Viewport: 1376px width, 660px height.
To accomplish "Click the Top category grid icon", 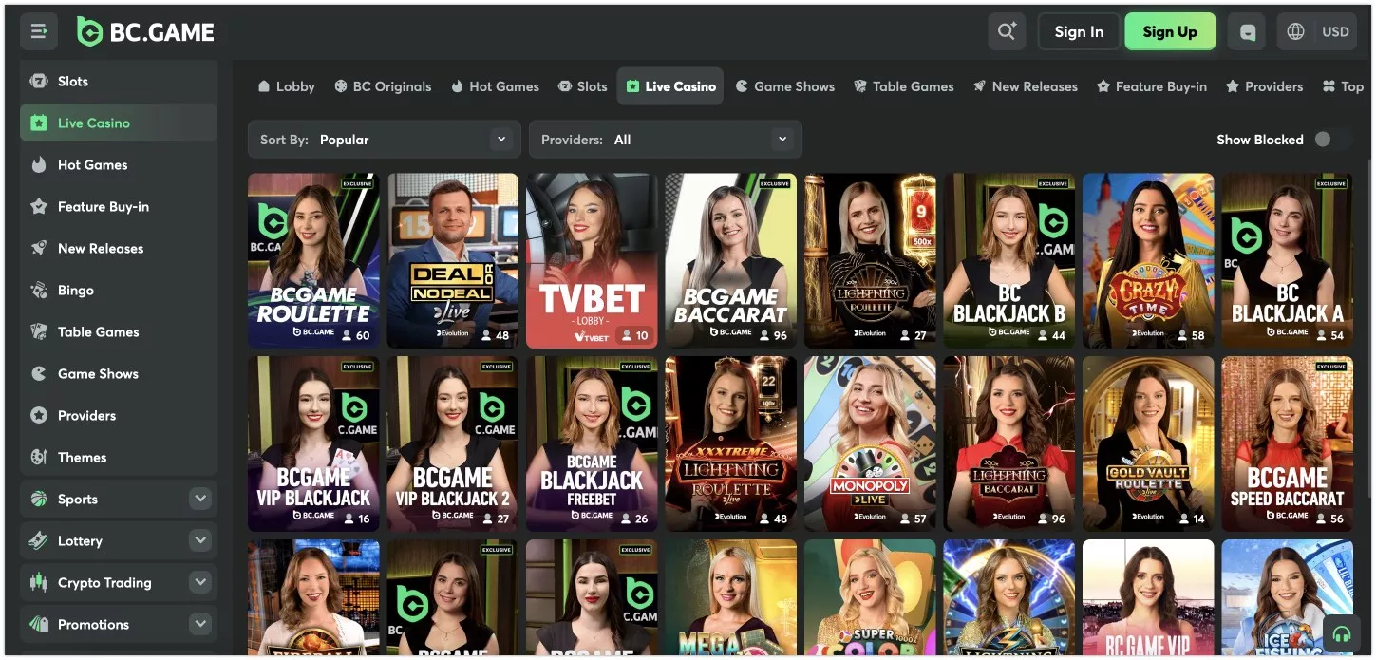I will [1329, 86].
